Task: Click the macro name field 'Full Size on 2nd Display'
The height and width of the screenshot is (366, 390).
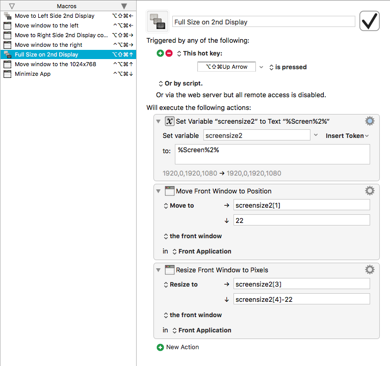Action: click(264, 22)
